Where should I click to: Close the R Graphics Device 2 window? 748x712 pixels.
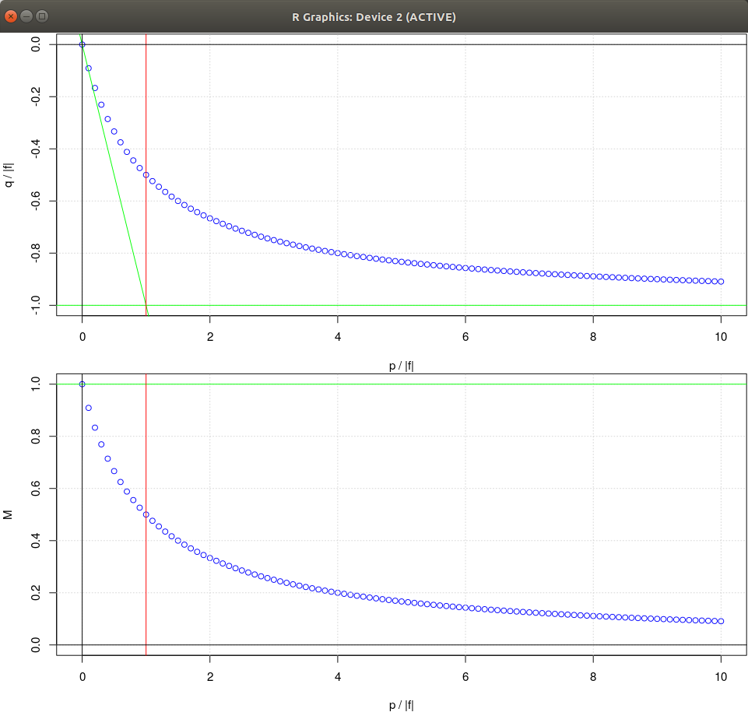pos(10,16)
